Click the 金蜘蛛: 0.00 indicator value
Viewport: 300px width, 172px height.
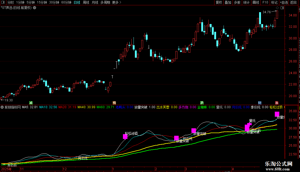pyautogui.click(x=206, y=107)
